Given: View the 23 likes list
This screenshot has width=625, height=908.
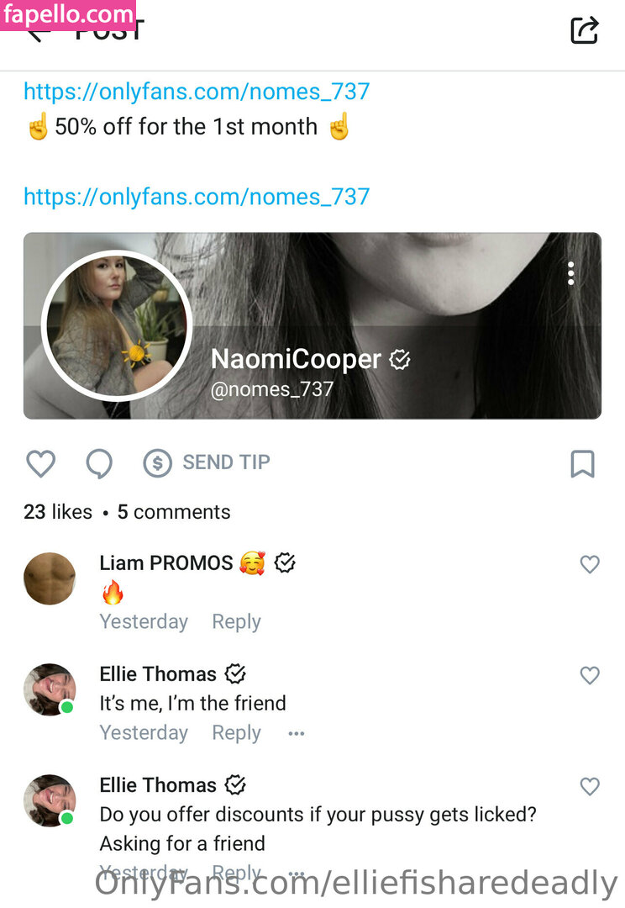Looking at the screenshot, I should click(58, 512).
